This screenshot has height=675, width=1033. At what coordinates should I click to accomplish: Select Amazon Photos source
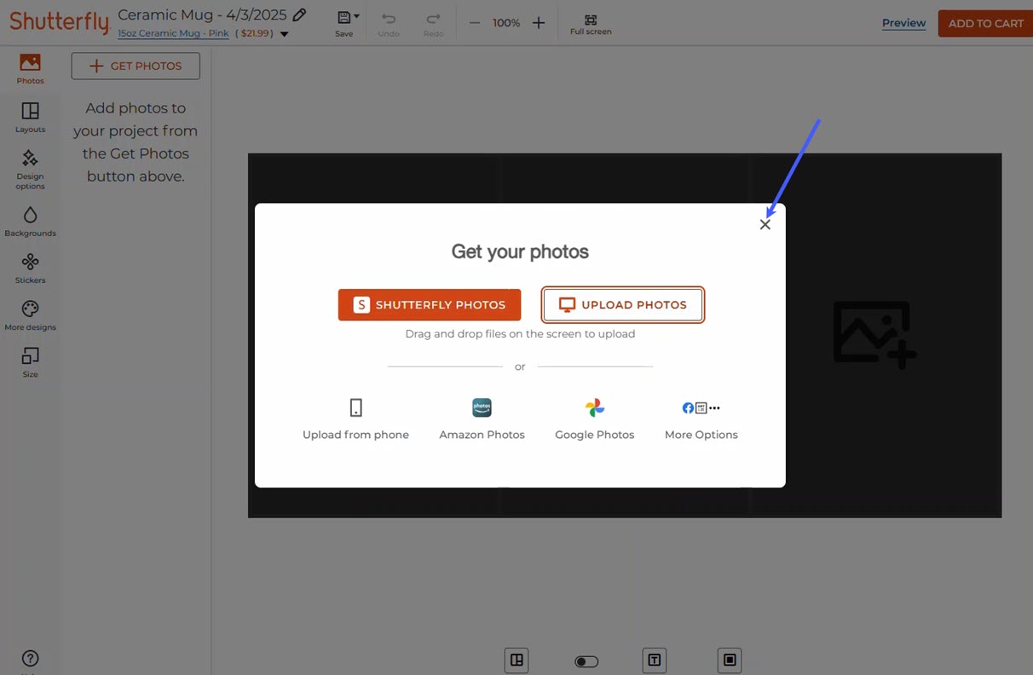pos(482,420)
